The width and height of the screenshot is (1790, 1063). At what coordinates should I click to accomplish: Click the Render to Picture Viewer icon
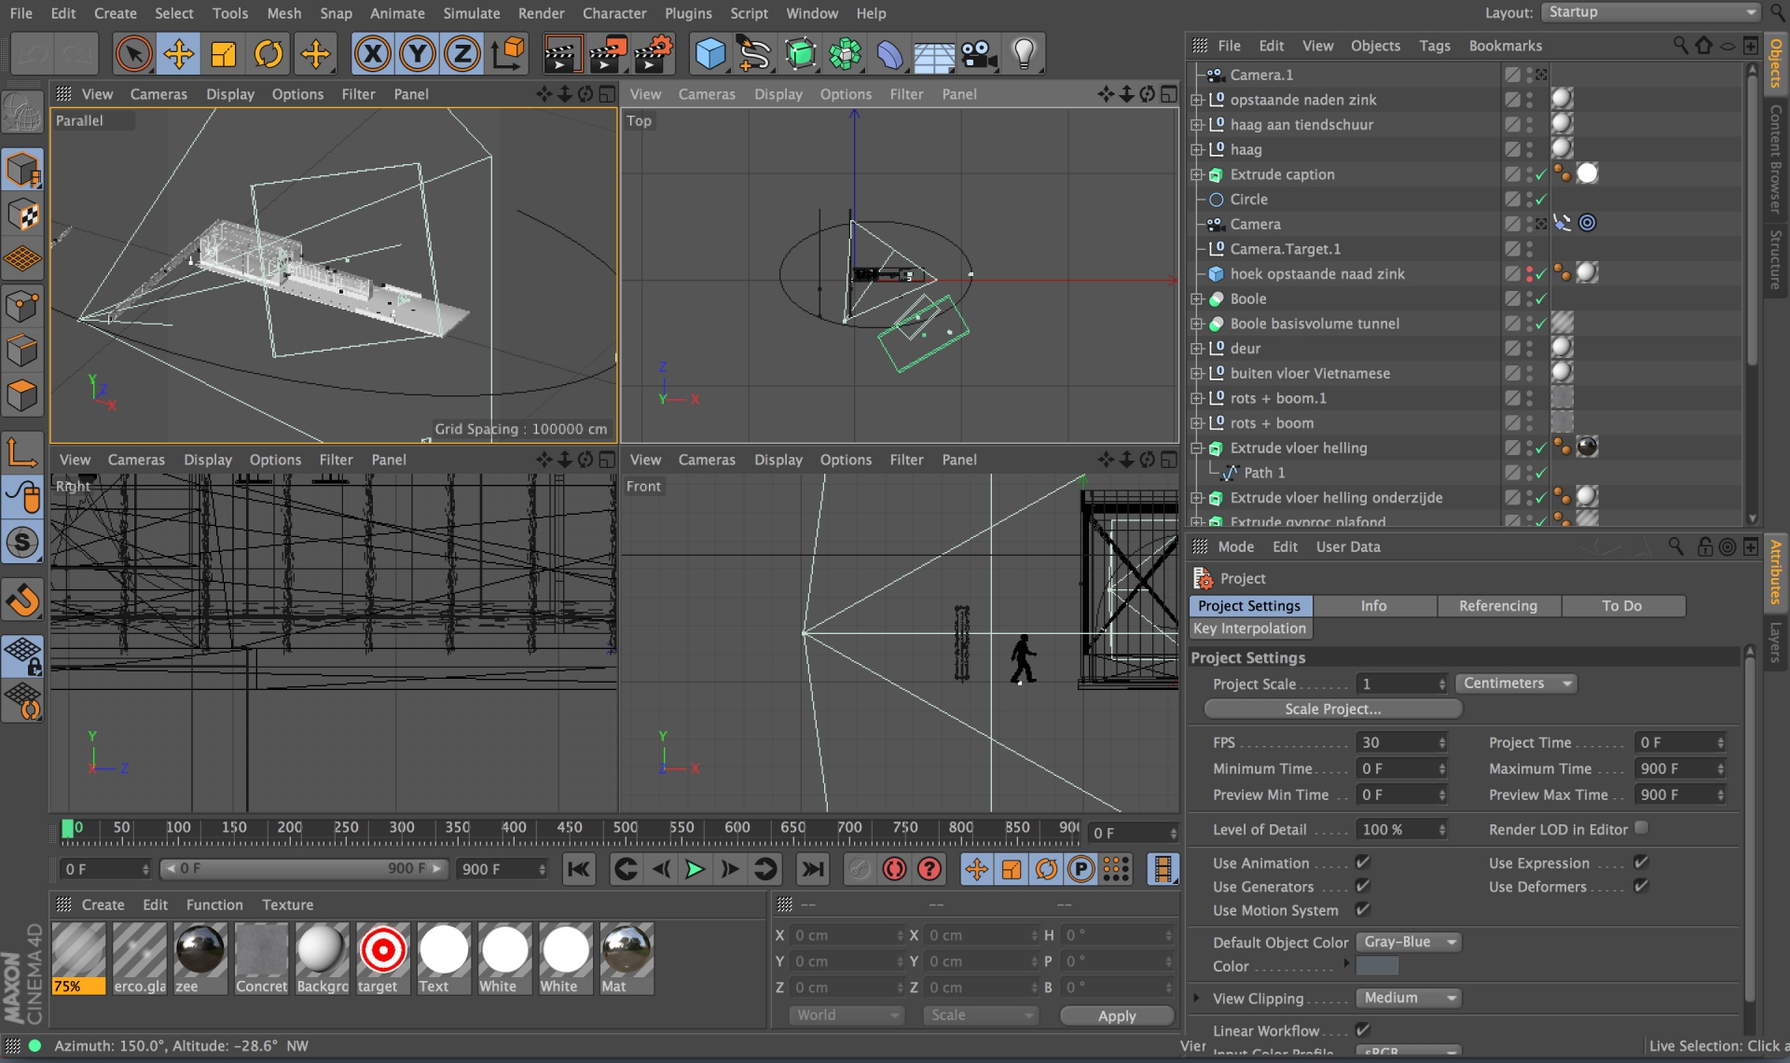[x=607, y=54]
